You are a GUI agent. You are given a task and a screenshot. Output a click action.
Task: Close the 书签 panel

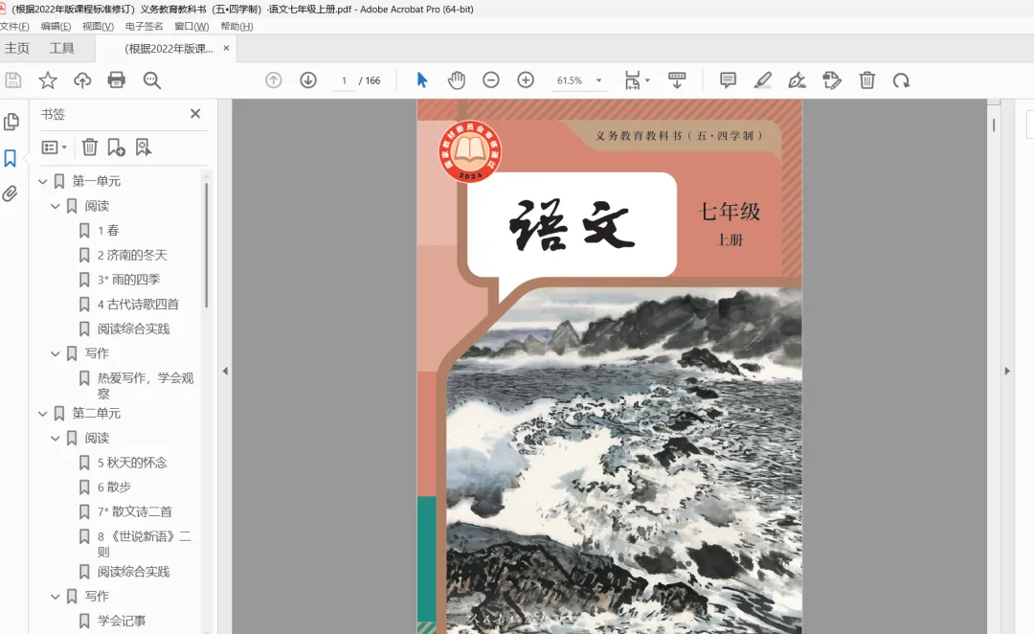(195, 113)
